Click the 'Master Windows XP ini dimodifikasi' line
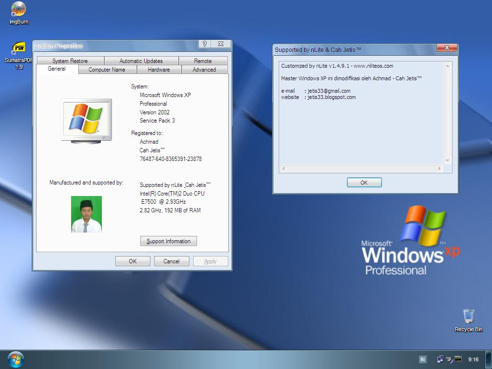The image size is (492, 369). [351, 78]
